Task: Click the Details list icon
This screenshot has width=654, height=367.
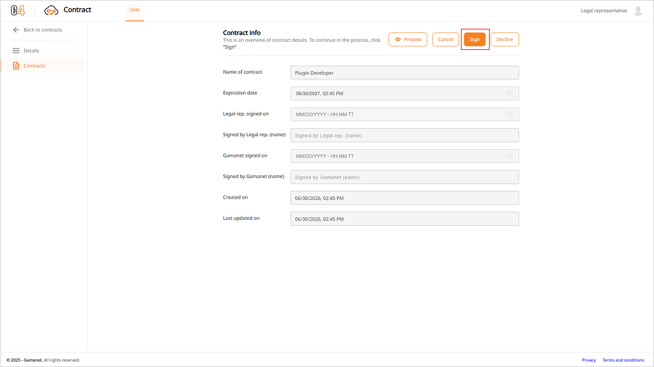Action: click(x=16, y=51)
